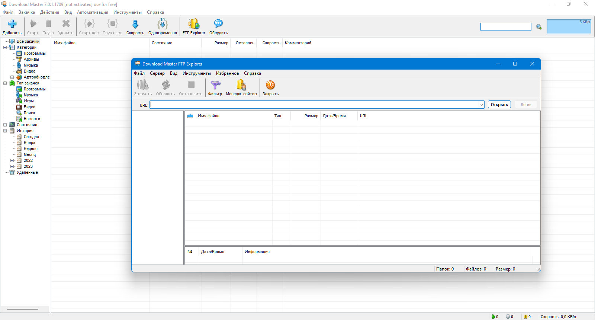Select Сегодня under История
595x320 pixels.
pos(31,137)
